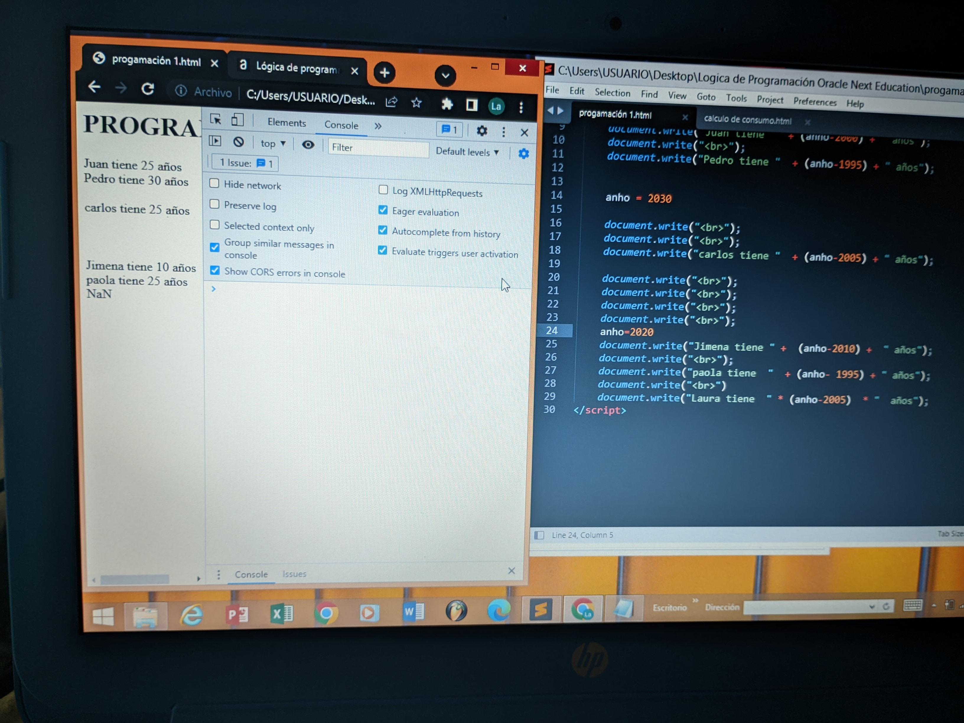This screenshot has height=723, width=964.
Task: Launch Internet Explorer from taskbar
Action: point(191,615)
